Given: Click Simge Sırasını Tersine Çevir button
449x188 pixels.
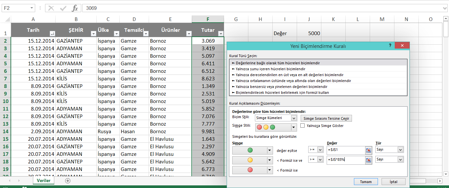Looking at the screenshot, I should click(326, 118).
